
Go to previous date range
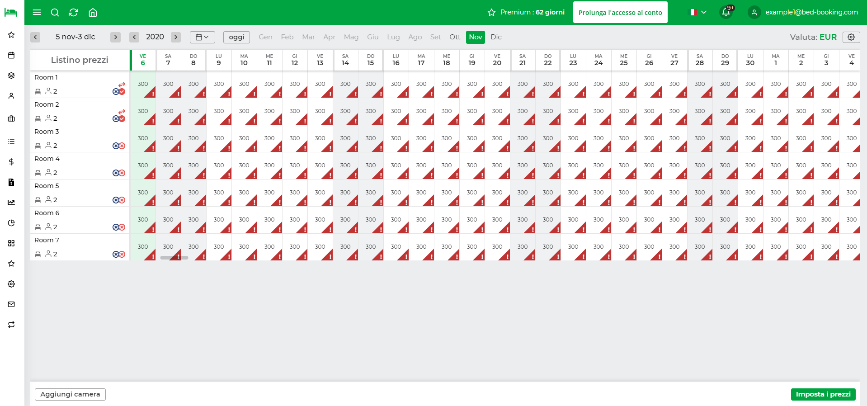[x=35, y=37]
